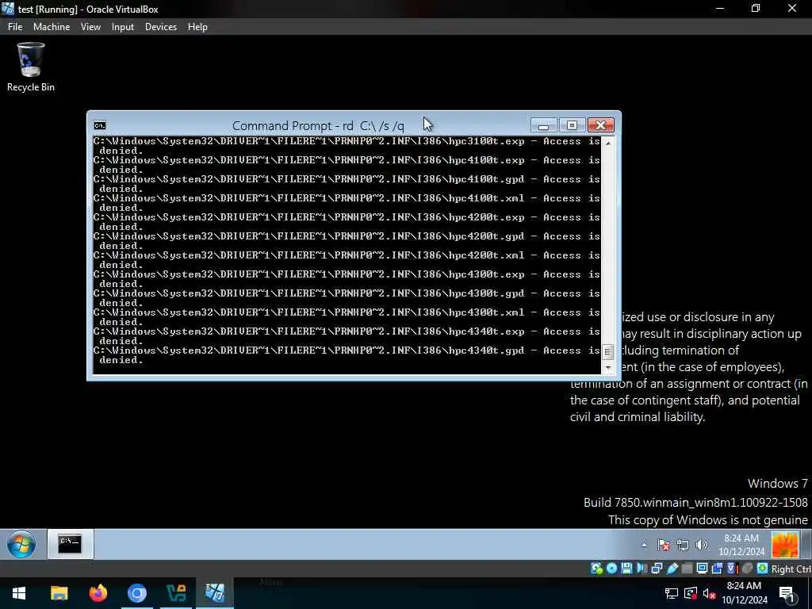Viewport: 812px width, 609px height.
Task: Click Command Prompt button on guest taskbar
Action: click(71, 544)
